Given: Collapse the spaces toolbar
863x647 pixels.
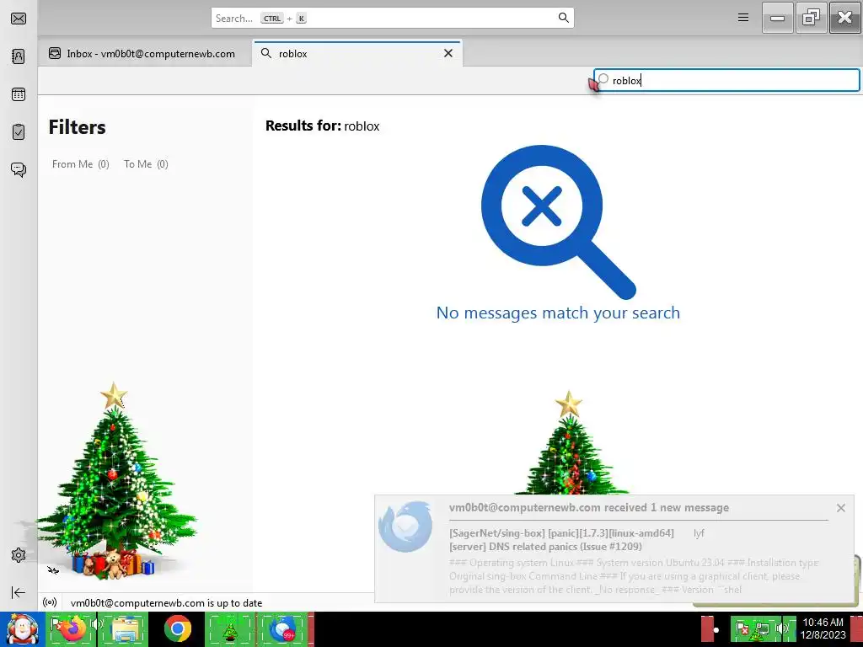Looking at the screenshot, I should 19,592.
